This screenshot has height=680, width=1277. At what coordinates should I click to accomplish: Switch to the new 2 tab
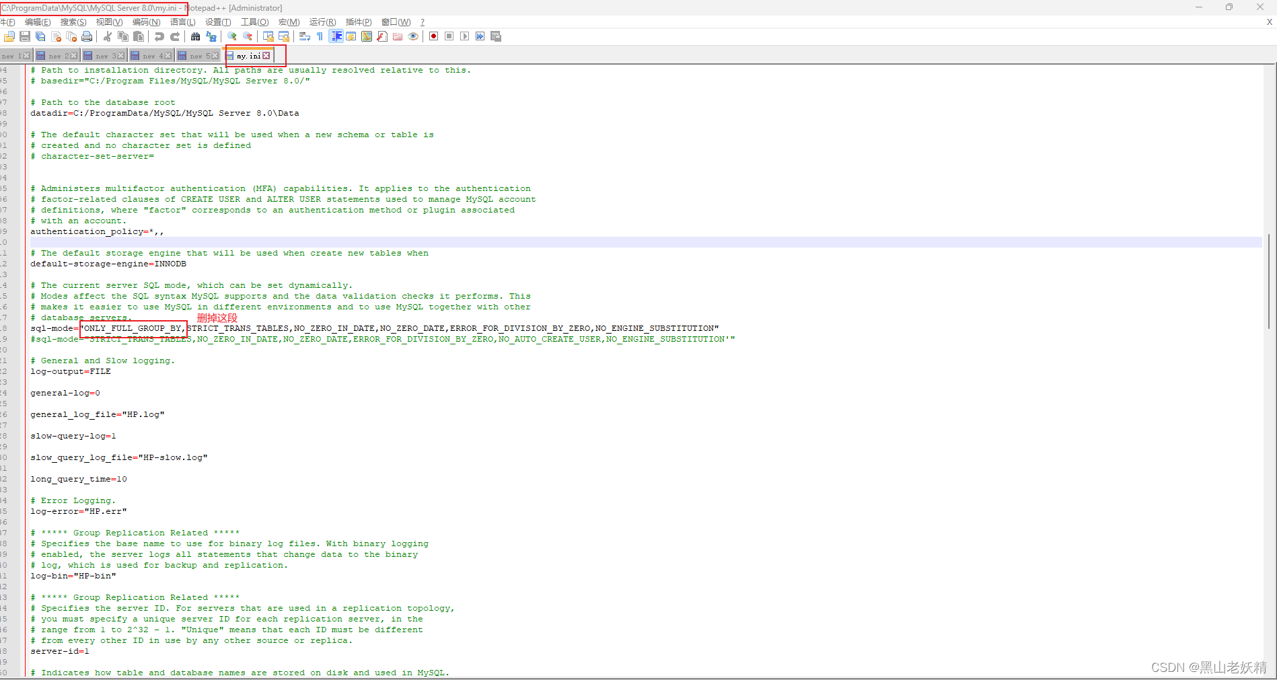click(x=57, y=56)
